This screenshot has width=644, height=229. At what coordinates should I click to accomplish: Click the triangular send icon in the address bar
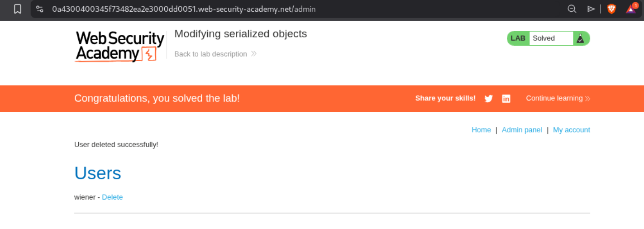[x=591, y=9]
